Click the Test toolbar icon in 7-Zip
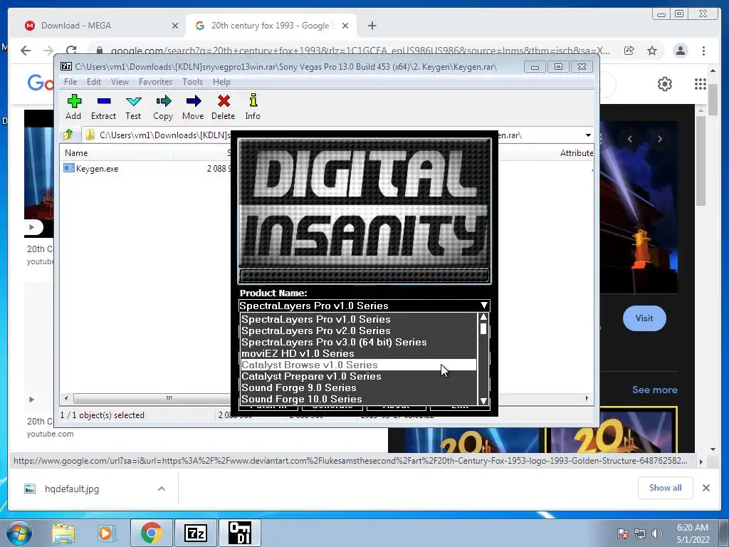This screenshot has width=729, height=547. (x=133, y=107)
